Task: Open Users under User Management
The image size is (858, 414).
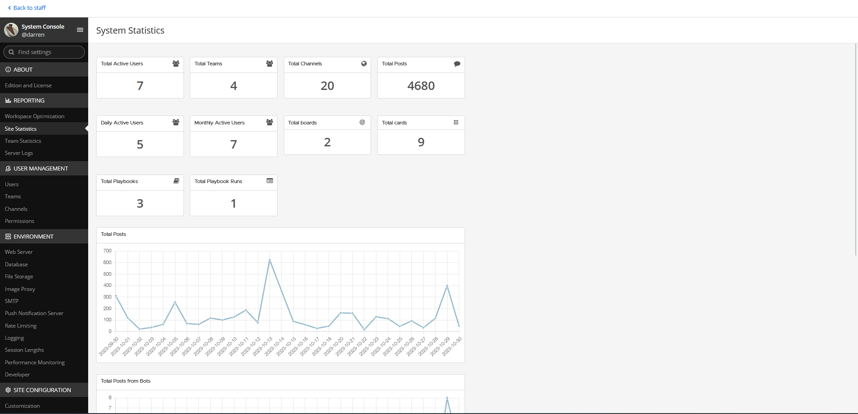Action: (x=12, y=184)
